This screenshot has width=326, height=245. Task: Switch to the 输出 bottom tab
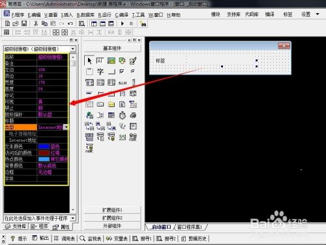coord(40,238)
